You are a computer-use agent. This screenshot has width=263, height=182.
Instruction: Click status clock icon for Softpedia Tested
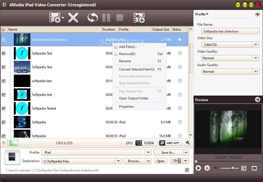coord(180,108)
